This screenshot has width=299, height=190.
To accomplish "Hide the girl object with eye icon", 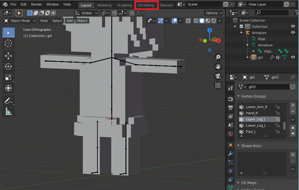I will click(x=293, y=57).
